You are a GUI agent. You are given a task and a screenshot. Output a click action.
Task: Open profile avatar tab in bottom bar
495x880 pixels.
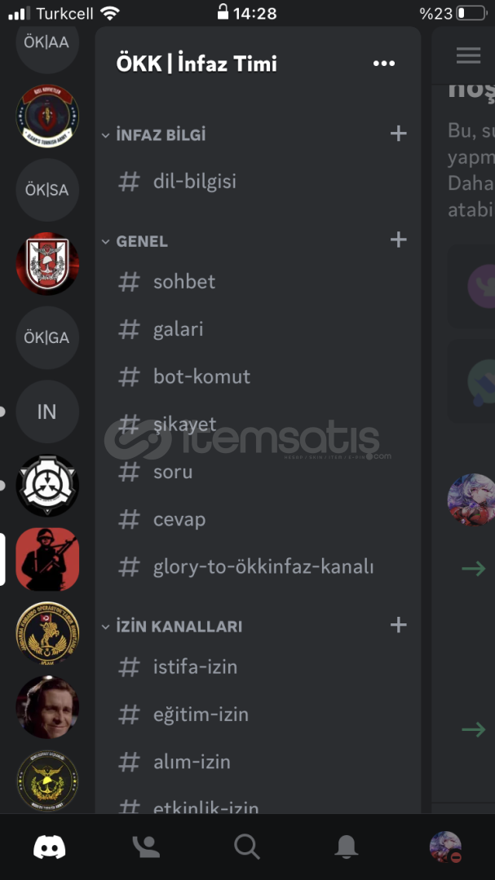point(445,847)
